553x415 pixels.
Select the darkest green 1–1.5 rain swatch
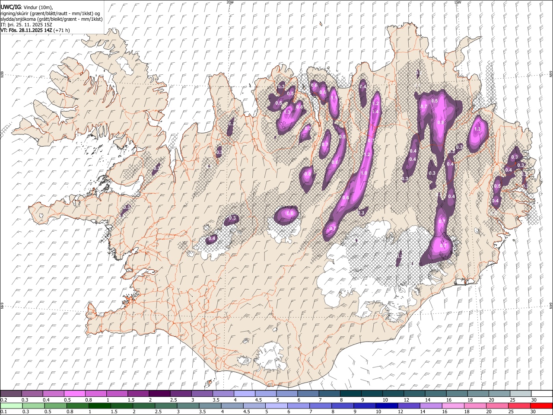click(x=99, y=405)
